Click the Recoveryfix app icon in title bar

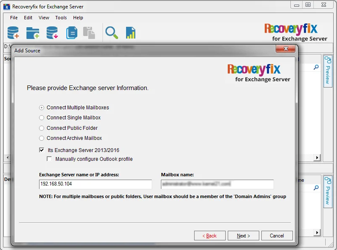[7, 7]
